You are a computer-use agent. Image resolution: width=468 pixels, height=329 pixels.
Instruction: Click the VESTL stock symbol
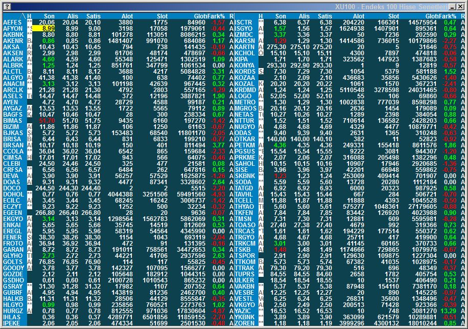pyautogui.click(x=244, y=298)
